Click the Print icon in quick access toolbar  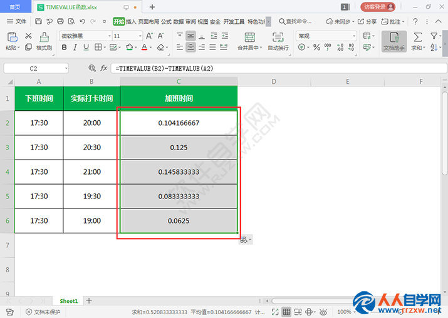click(x=60, y=21)
